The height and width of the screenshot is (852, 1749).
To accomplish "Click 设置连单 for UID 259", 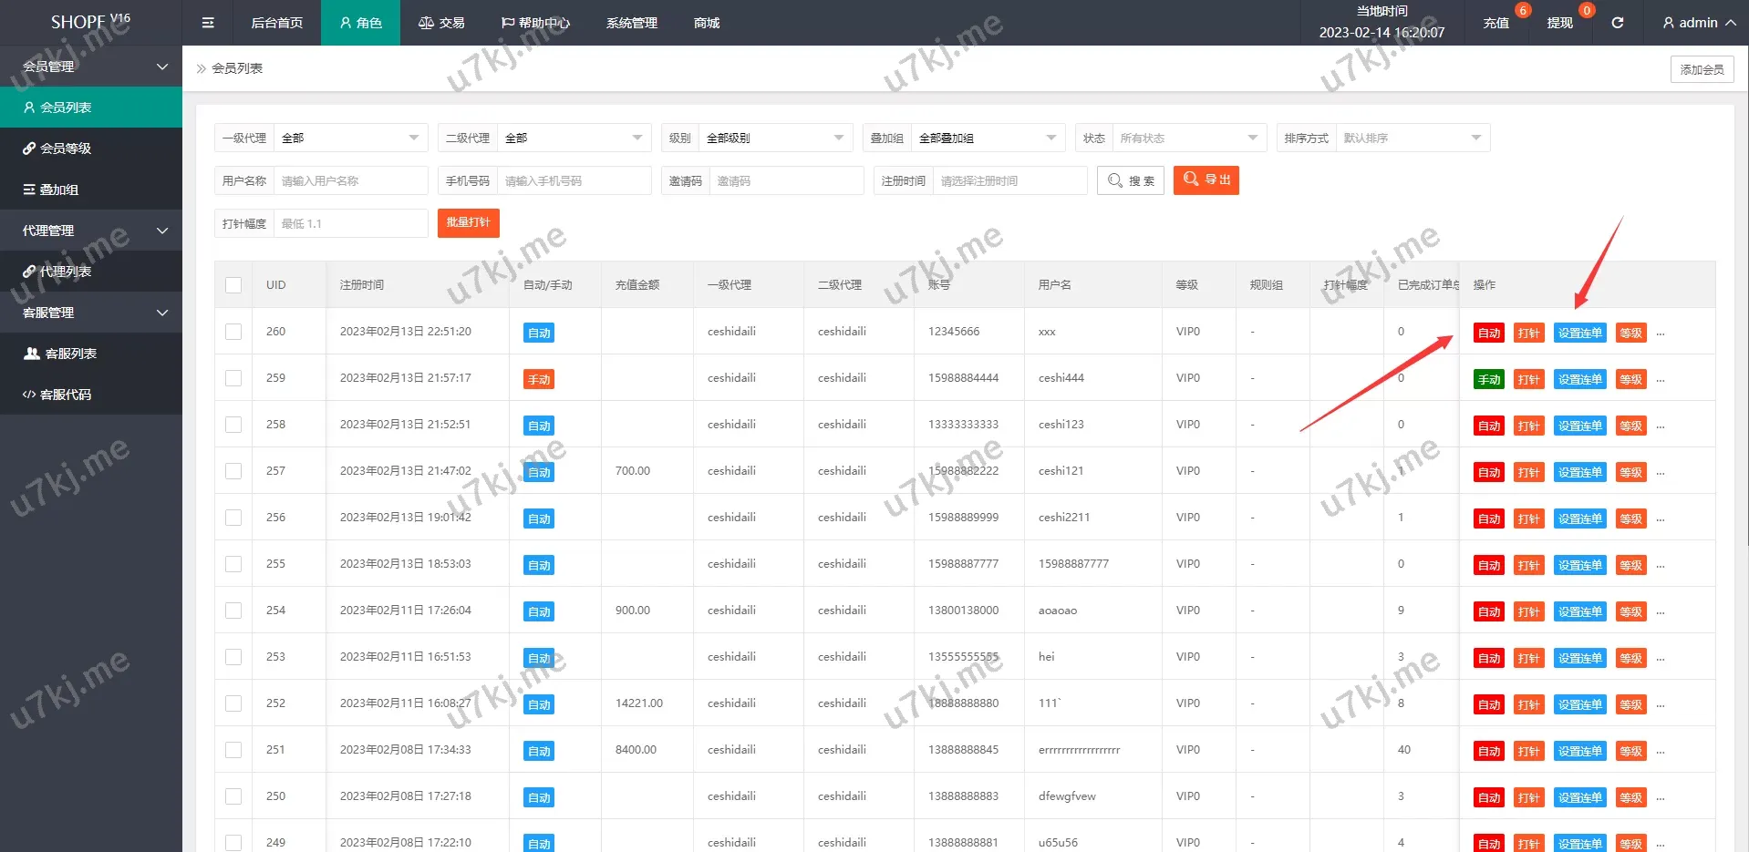I will tap(1579, 379).
